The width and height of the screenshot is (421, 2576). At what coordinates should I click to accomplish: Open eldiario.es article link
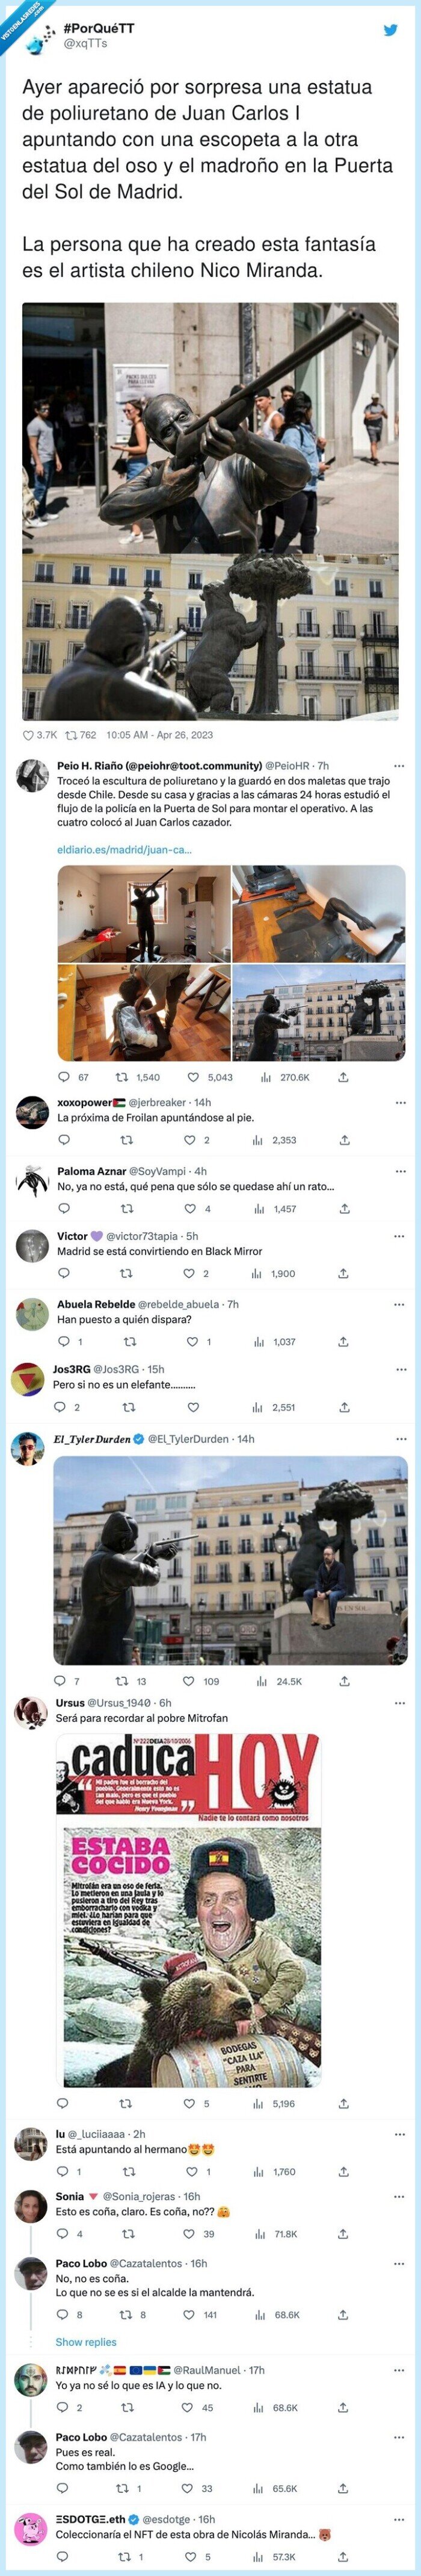[124, 850]
